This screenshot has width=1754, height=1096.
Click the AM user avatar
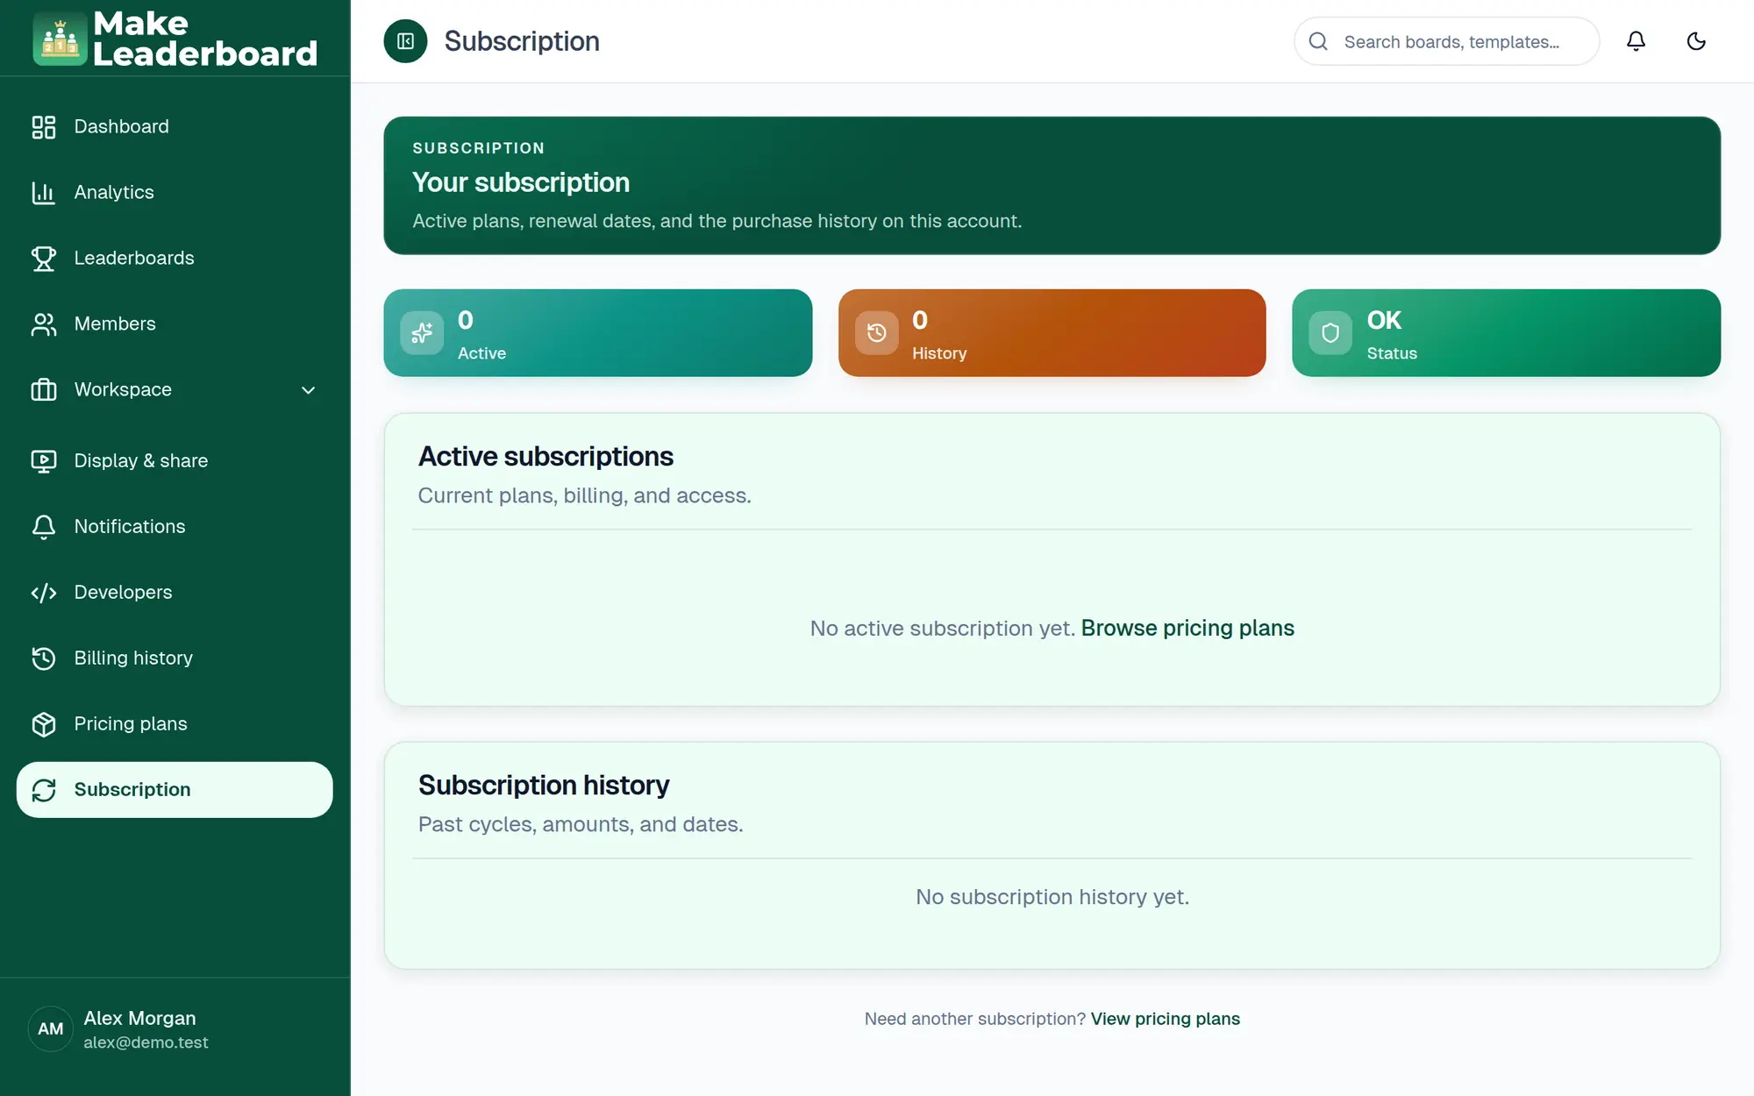click(51, 1028)
